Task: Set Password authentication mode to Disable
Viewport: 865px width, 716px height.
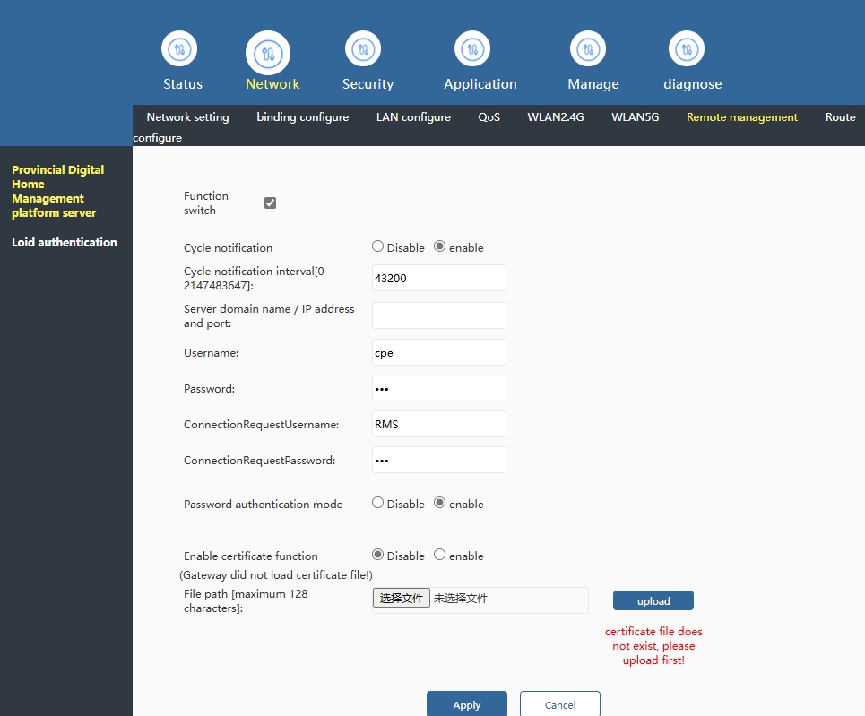Action: (x=378, y=503)
